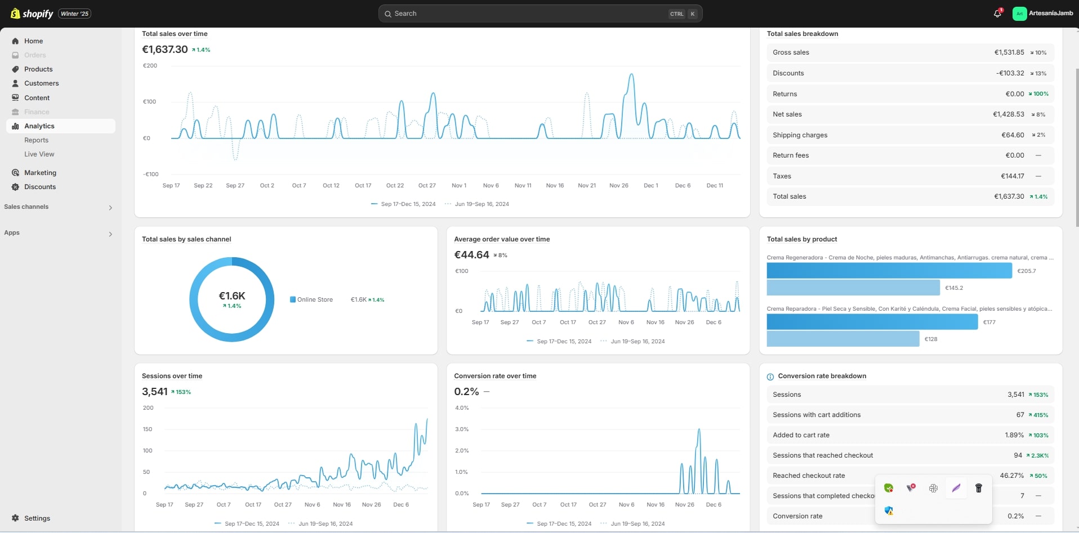Go to Reports under Analytics
The height and width of the screenshot is (533, 1079).
tap(36, 140)
